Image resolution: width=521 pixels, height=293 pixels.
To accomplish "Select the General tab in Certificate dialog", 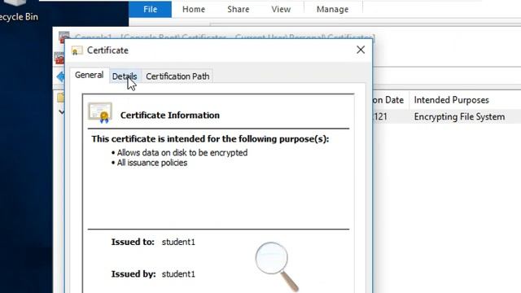I will coord(89,75).
